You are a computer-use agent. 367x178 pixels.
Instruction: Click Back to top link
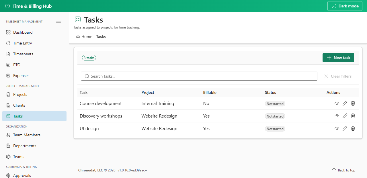coord(343,170)
